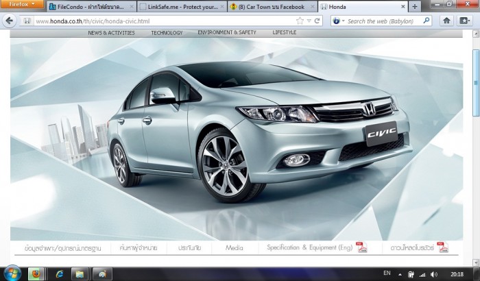Image resolution: width=480 pixels, height=281 pixels.
Task: Show hidden system tray icons arrow
Action: coord(400,274)
